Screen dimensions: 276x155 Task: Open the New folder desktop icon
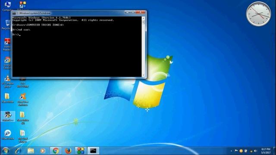click(x=7, y=98)
